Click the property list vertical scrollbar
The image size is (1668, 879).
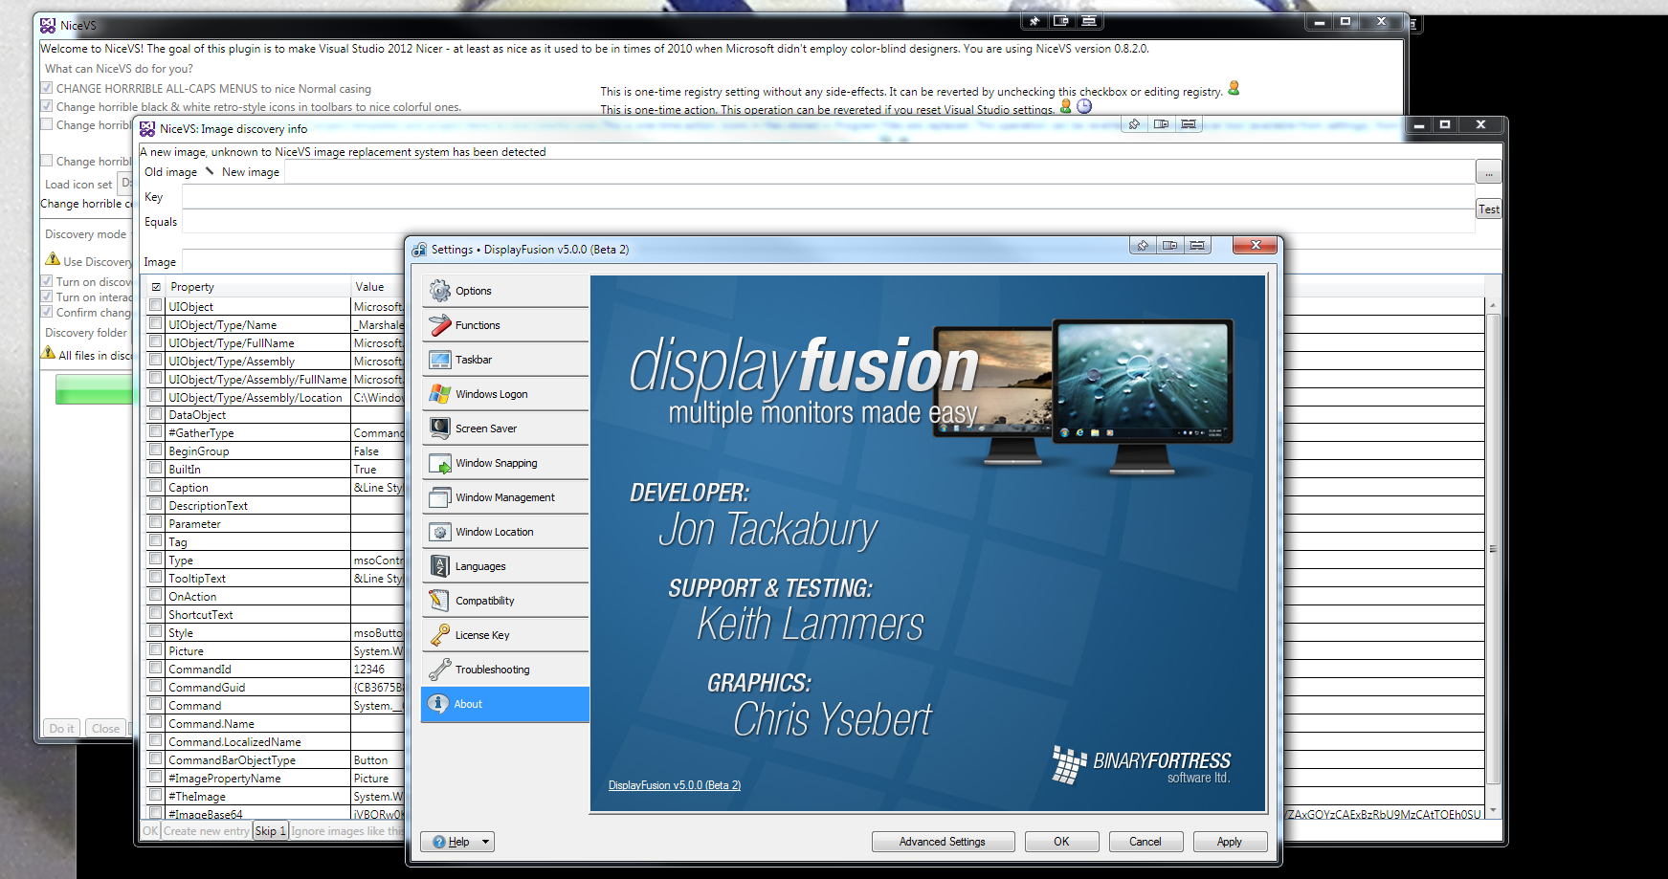[1493, 549]
